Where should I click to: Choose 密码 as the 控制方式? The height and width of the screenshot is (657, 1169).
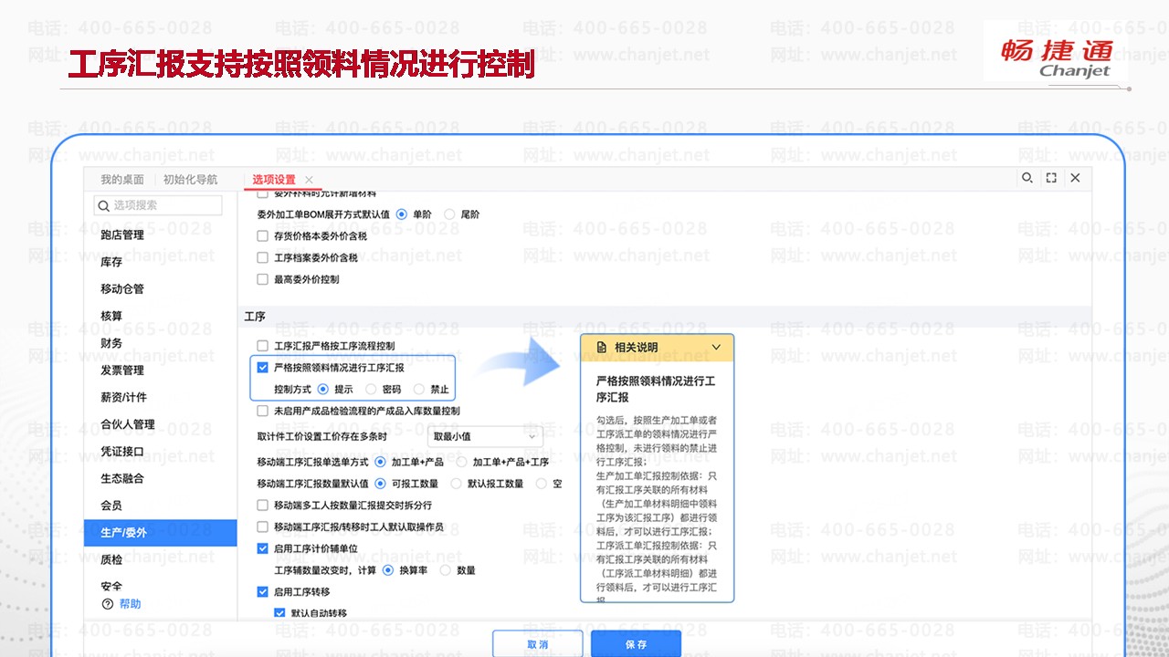pyautogui.click(x=371, y=390)
